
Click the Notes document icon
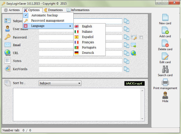[7, 61]
